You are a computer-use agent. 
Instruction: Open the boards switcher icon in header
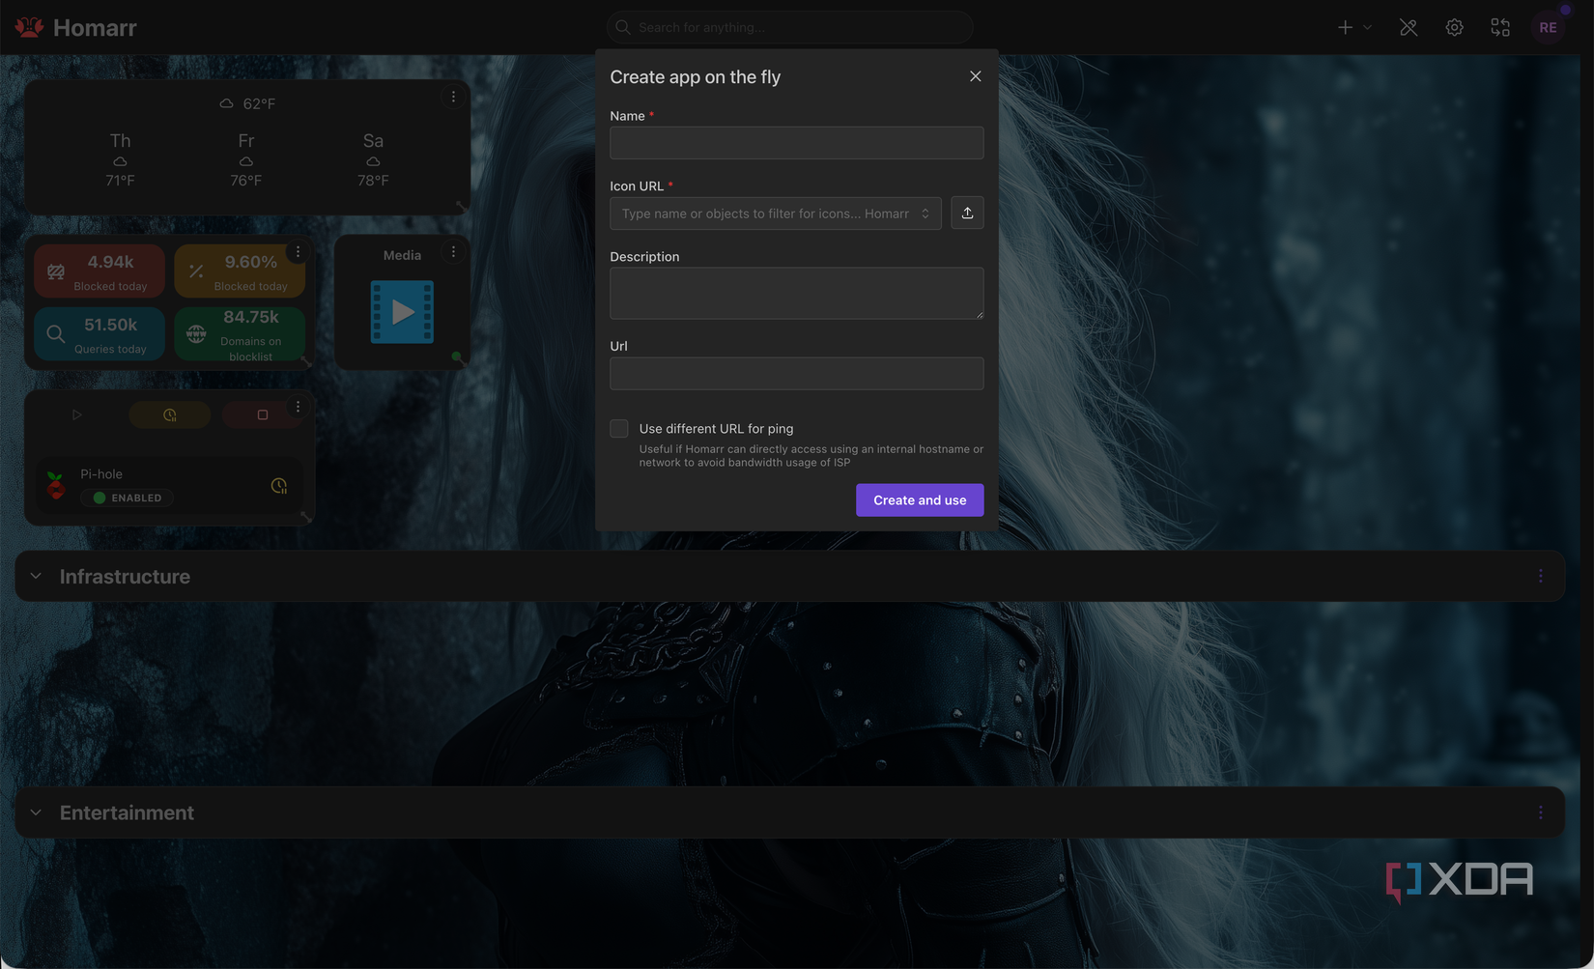click(1500, 27)
